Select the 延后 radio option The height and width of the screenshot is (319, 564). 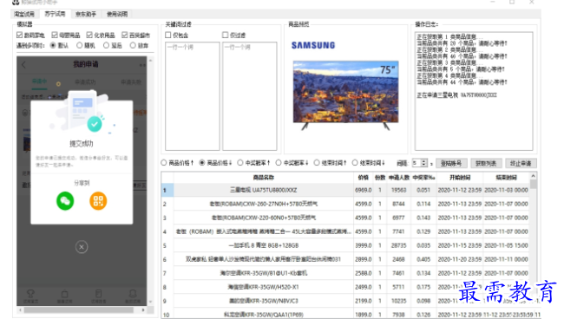[x=106, y=45]
